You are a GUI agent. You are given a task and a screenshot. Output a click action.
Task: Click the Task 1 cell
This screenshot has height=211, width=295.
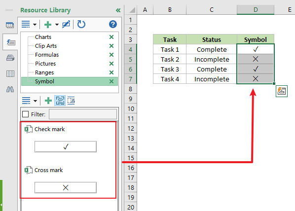tap(170, 49)
